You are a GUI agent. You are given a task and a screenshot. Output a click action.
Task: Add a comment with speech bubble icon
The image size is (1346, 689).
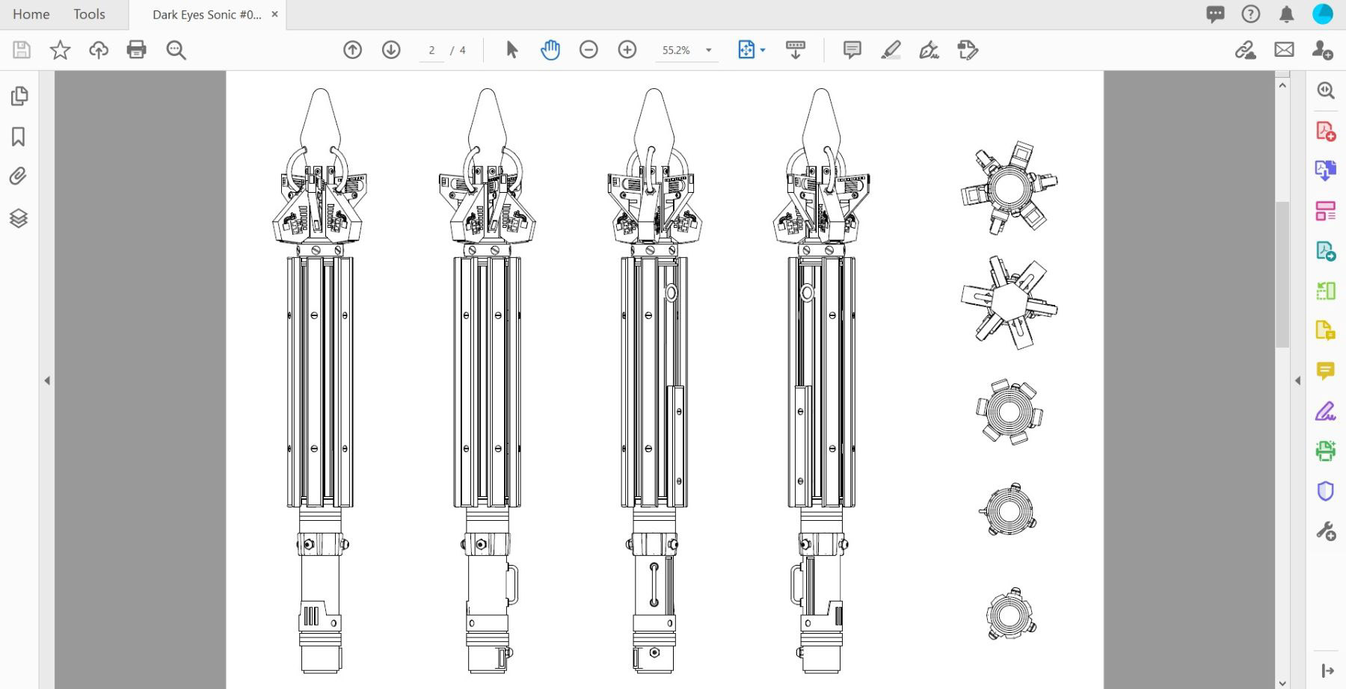tap(852, 50)
